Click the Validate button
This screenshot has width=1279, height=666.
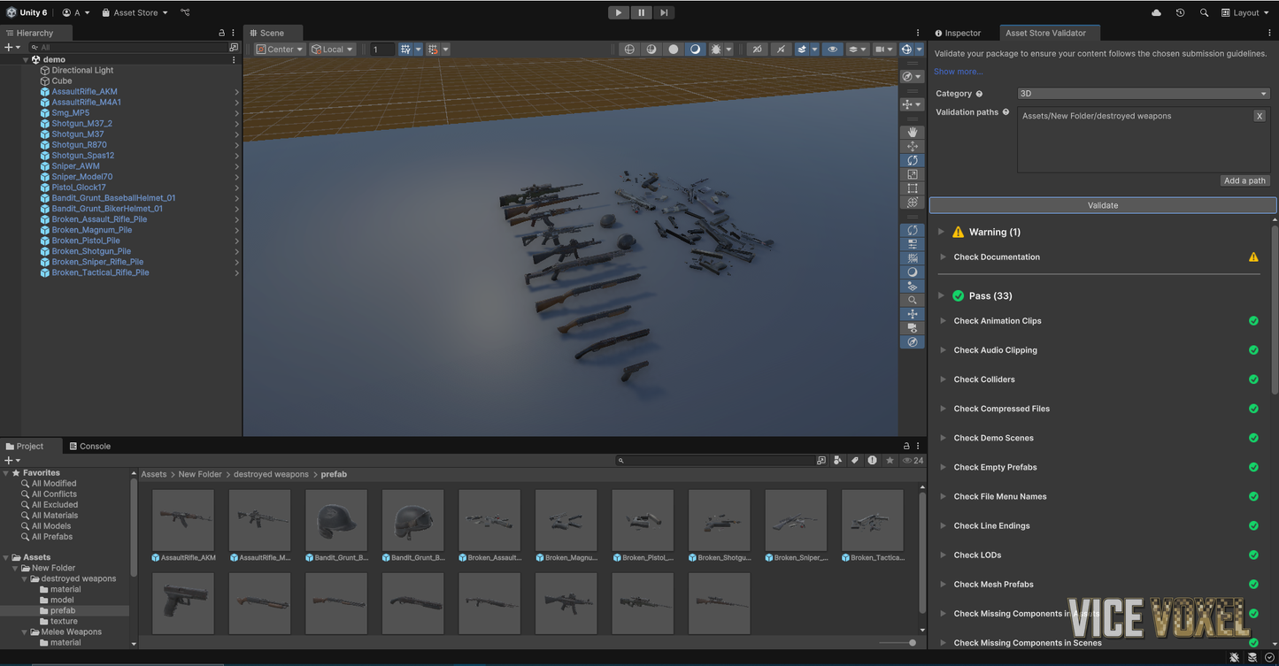click(x=1102, y=205)
